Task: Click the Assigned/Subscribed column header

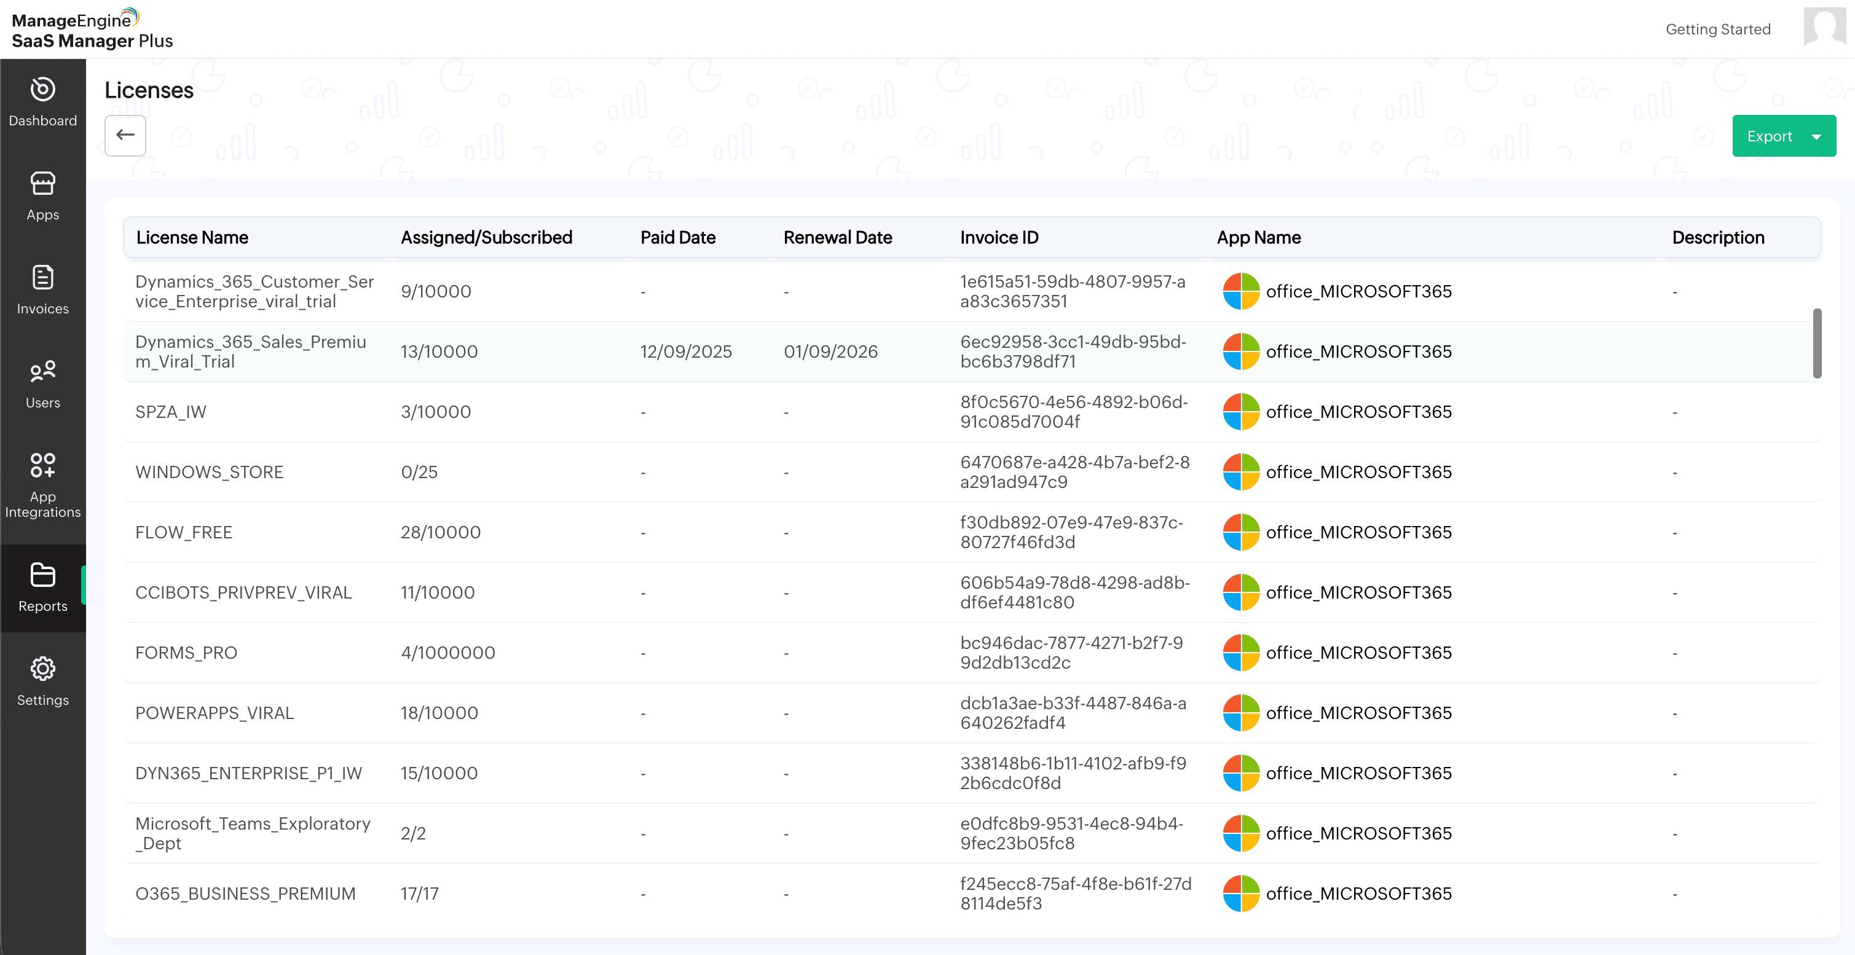Action: coord(486,238)
